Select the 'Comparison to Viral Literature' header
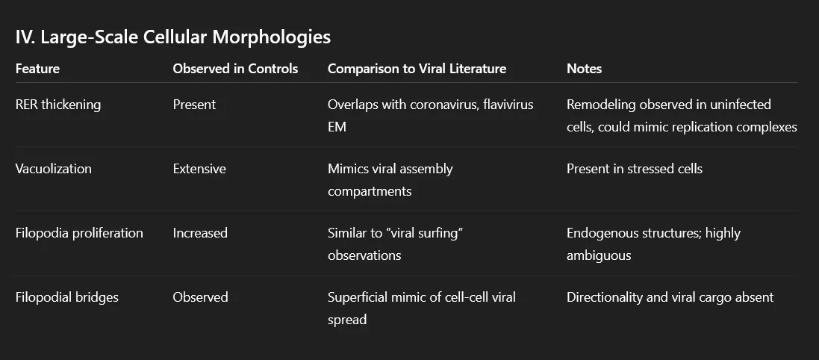 point(417,69)
